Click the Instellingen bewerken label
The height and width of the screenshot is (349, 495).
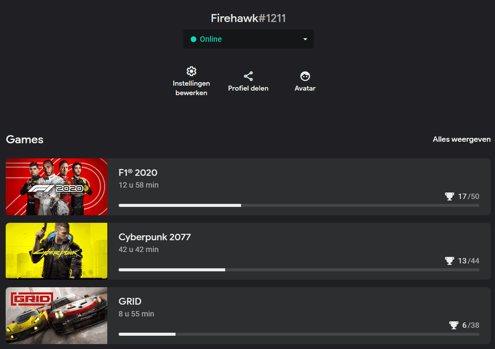[191, 88]
